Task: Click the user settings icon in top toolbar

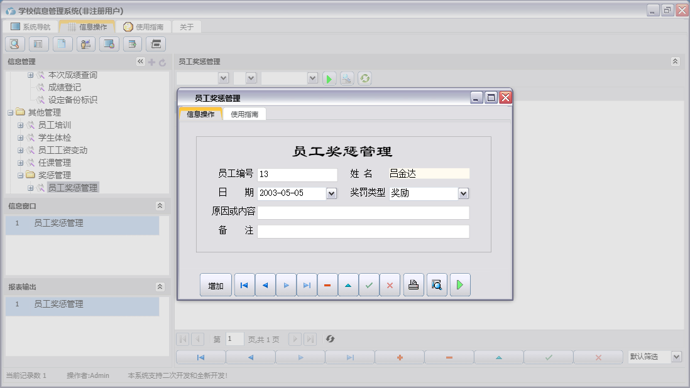Action: (85, 44)
